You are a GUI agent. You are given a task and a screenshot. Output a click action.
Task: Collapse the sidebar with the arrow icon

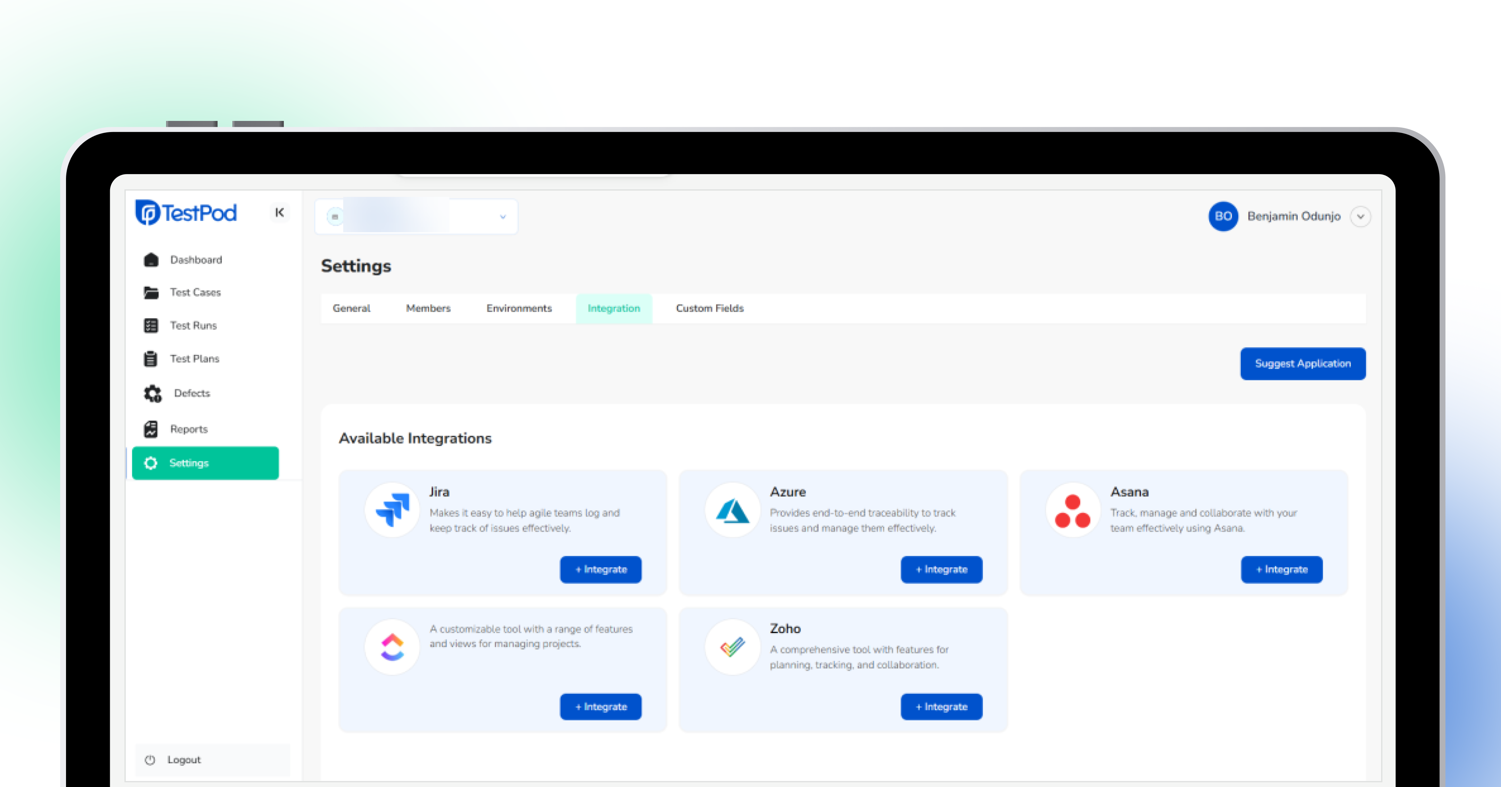click(x=280, y=213)
